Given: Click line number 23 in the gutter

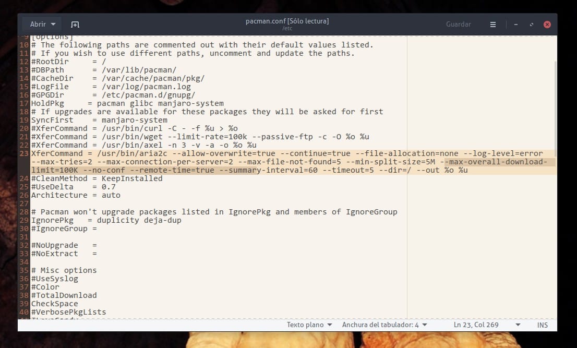Looking at the screenshot, I should tap(24, 153).
